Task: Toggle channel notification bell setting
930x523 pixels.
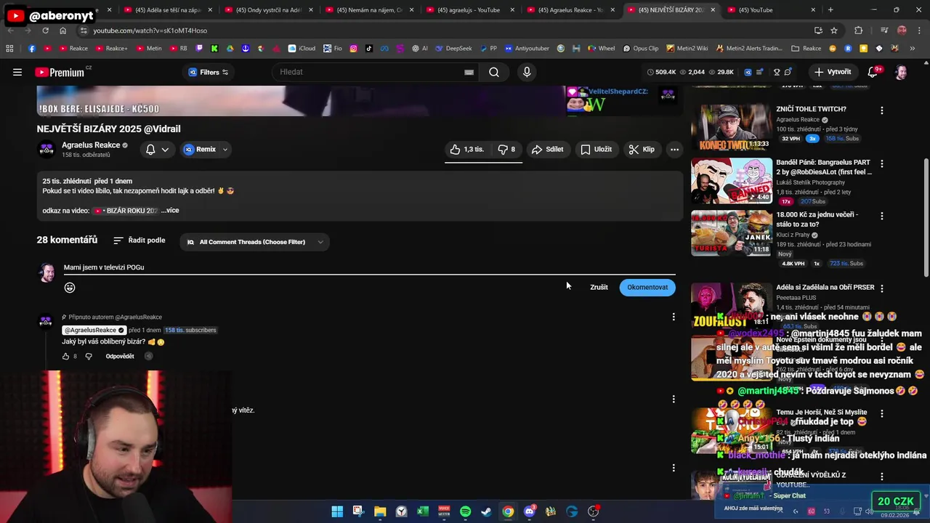Action: click(150, 150)
